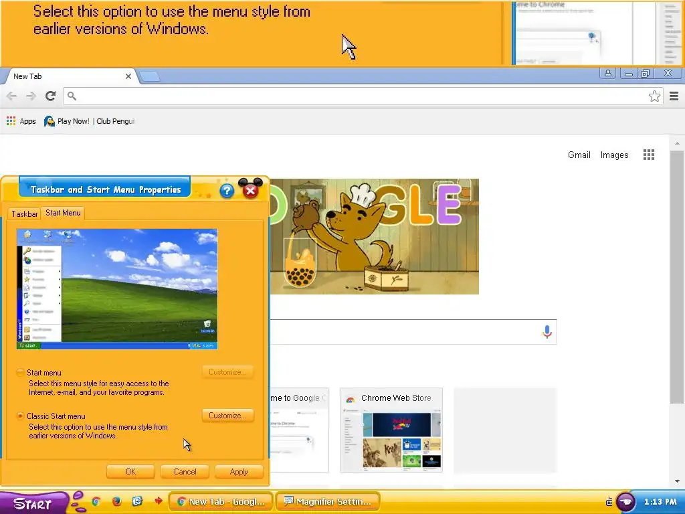Restore down the Chrome window
The height and width of the screenshot is (514, 685).
646,74
